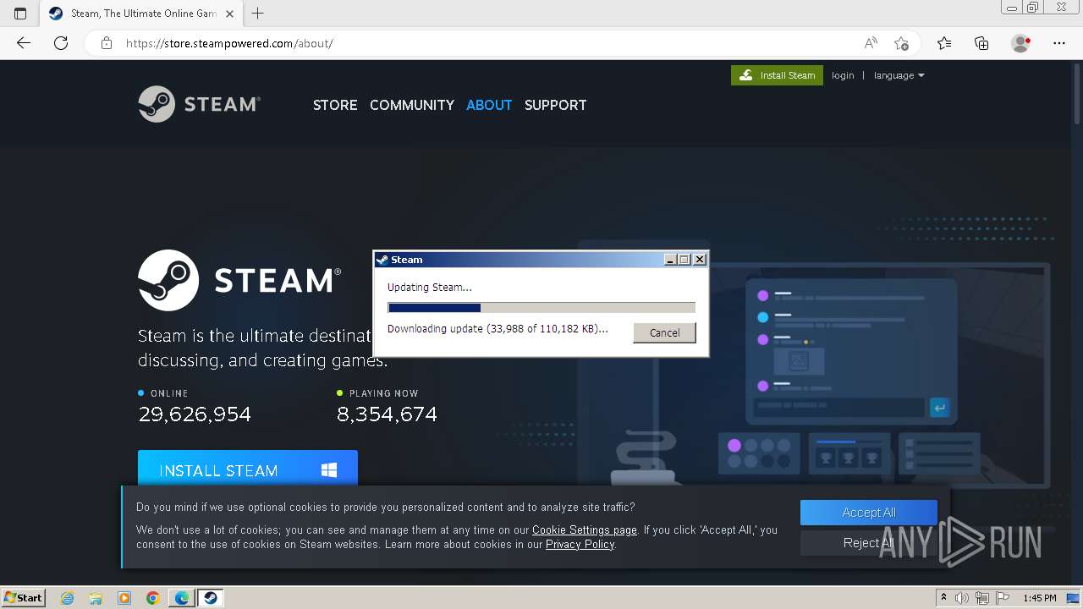This screenshot has width=1083, height=609.
Task: Open browser Settings and more menu
Action: [x=1059, y=43]
